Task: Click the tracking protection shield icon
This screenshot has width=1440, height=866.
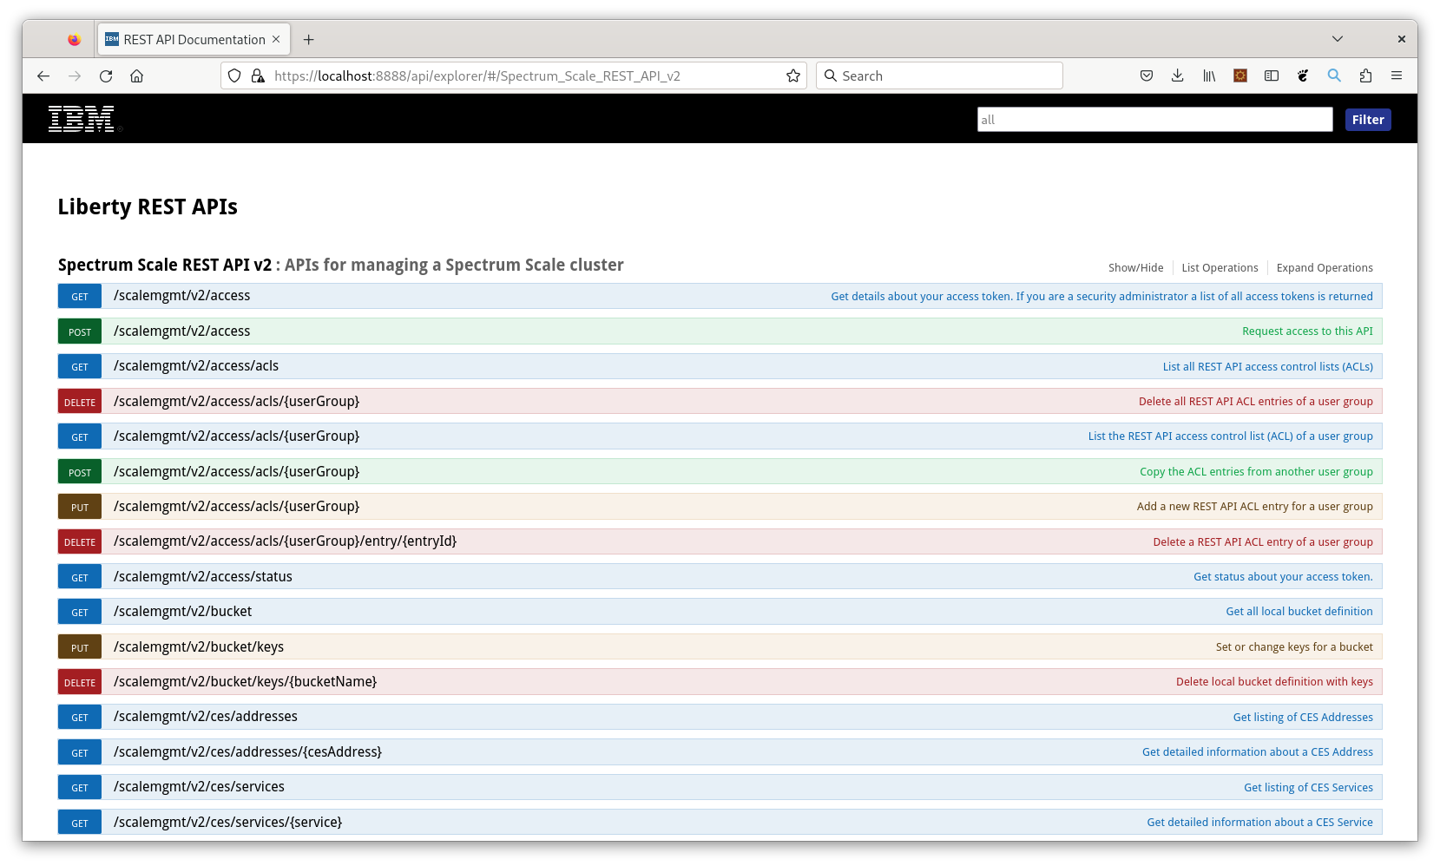Action: pyautogui.click(x=234, y=76)
